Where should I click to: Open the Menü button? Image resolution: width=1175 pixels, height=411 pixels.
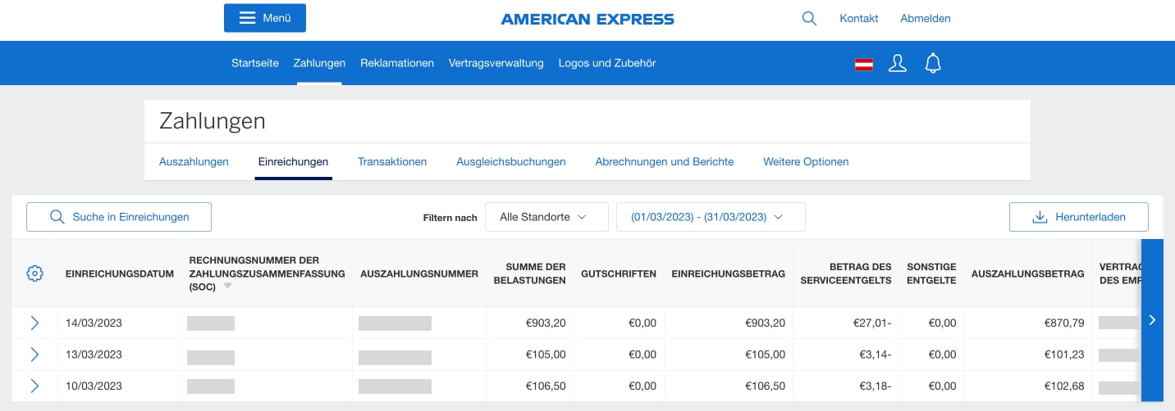[265, 18]
